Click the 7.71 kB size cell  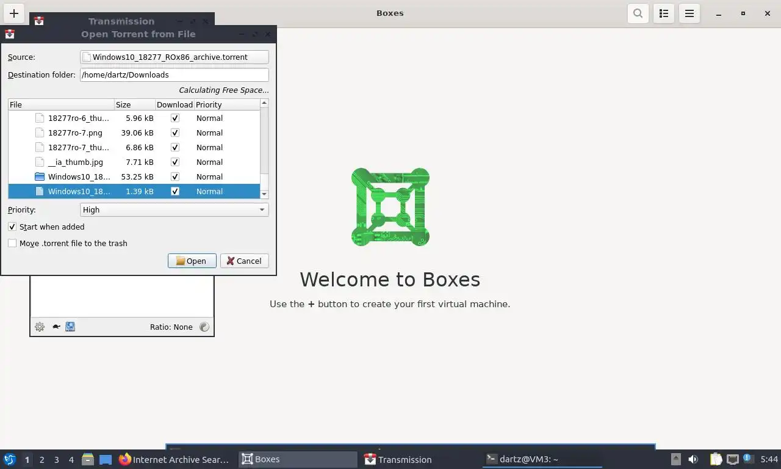140,162
